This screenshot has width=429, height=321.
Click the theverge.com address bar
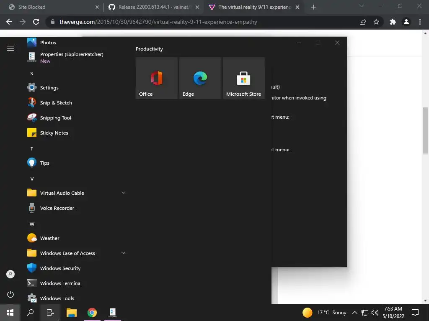pos(202,22)
